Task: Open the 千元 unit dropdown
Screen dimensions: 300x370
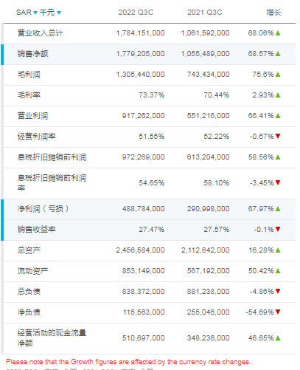Action: coord(50,13)
